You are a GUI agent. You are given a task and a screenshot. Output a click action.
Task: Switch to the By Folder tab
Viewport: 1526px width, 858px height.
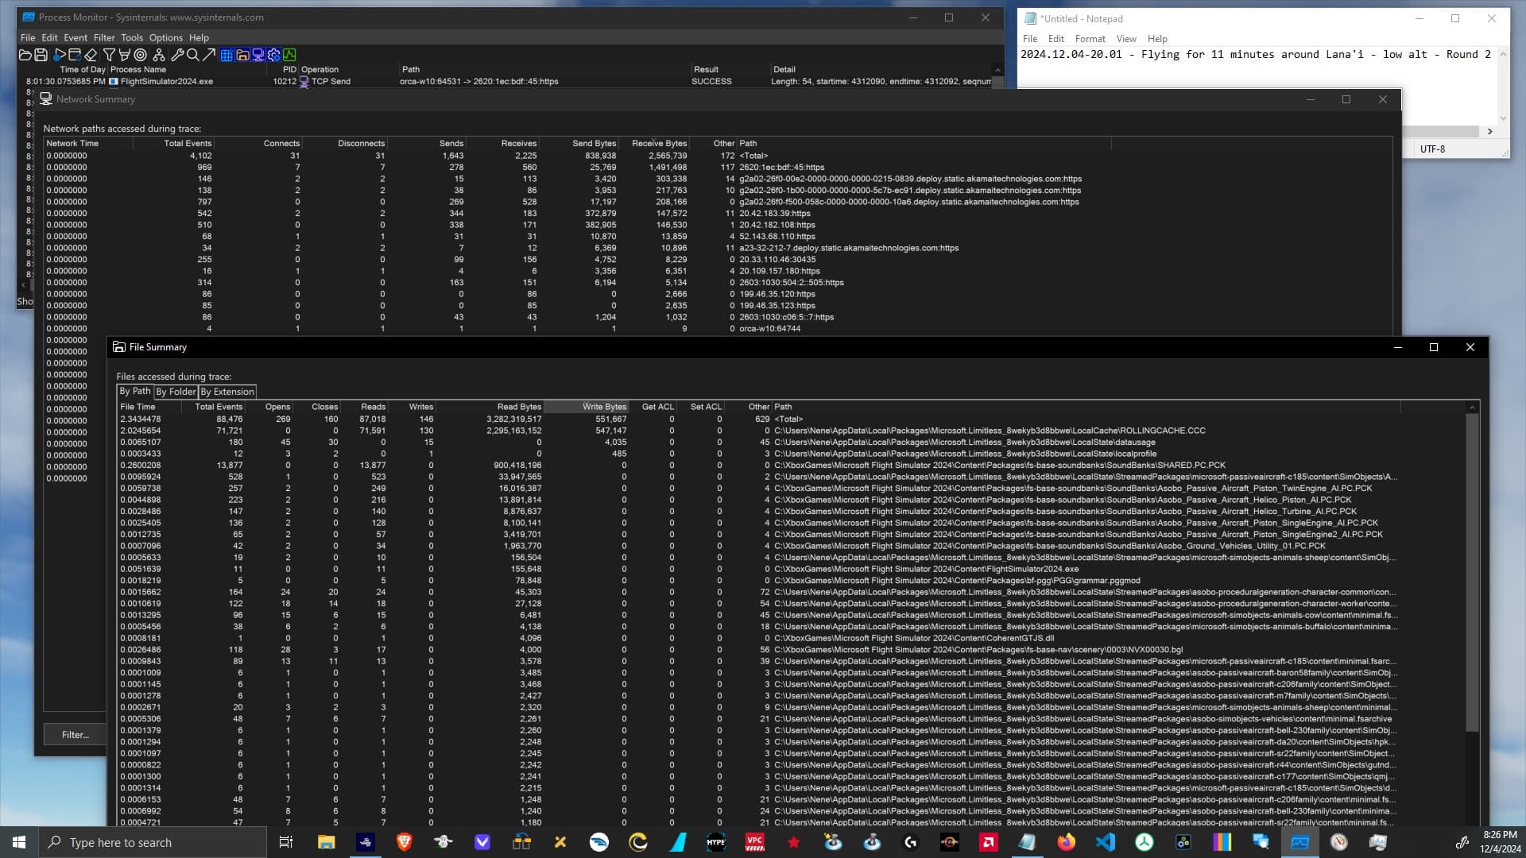[x=176, y=392]
